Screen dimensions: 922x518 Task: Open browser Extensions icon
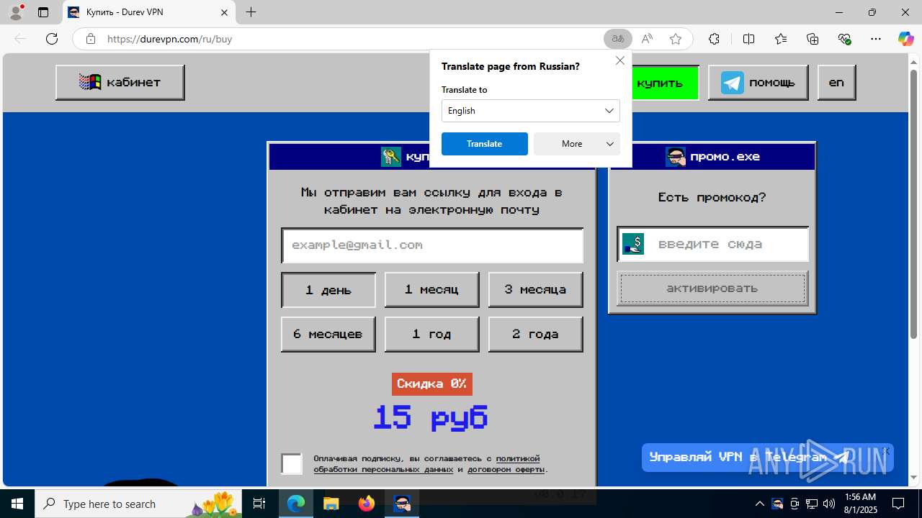714,39
